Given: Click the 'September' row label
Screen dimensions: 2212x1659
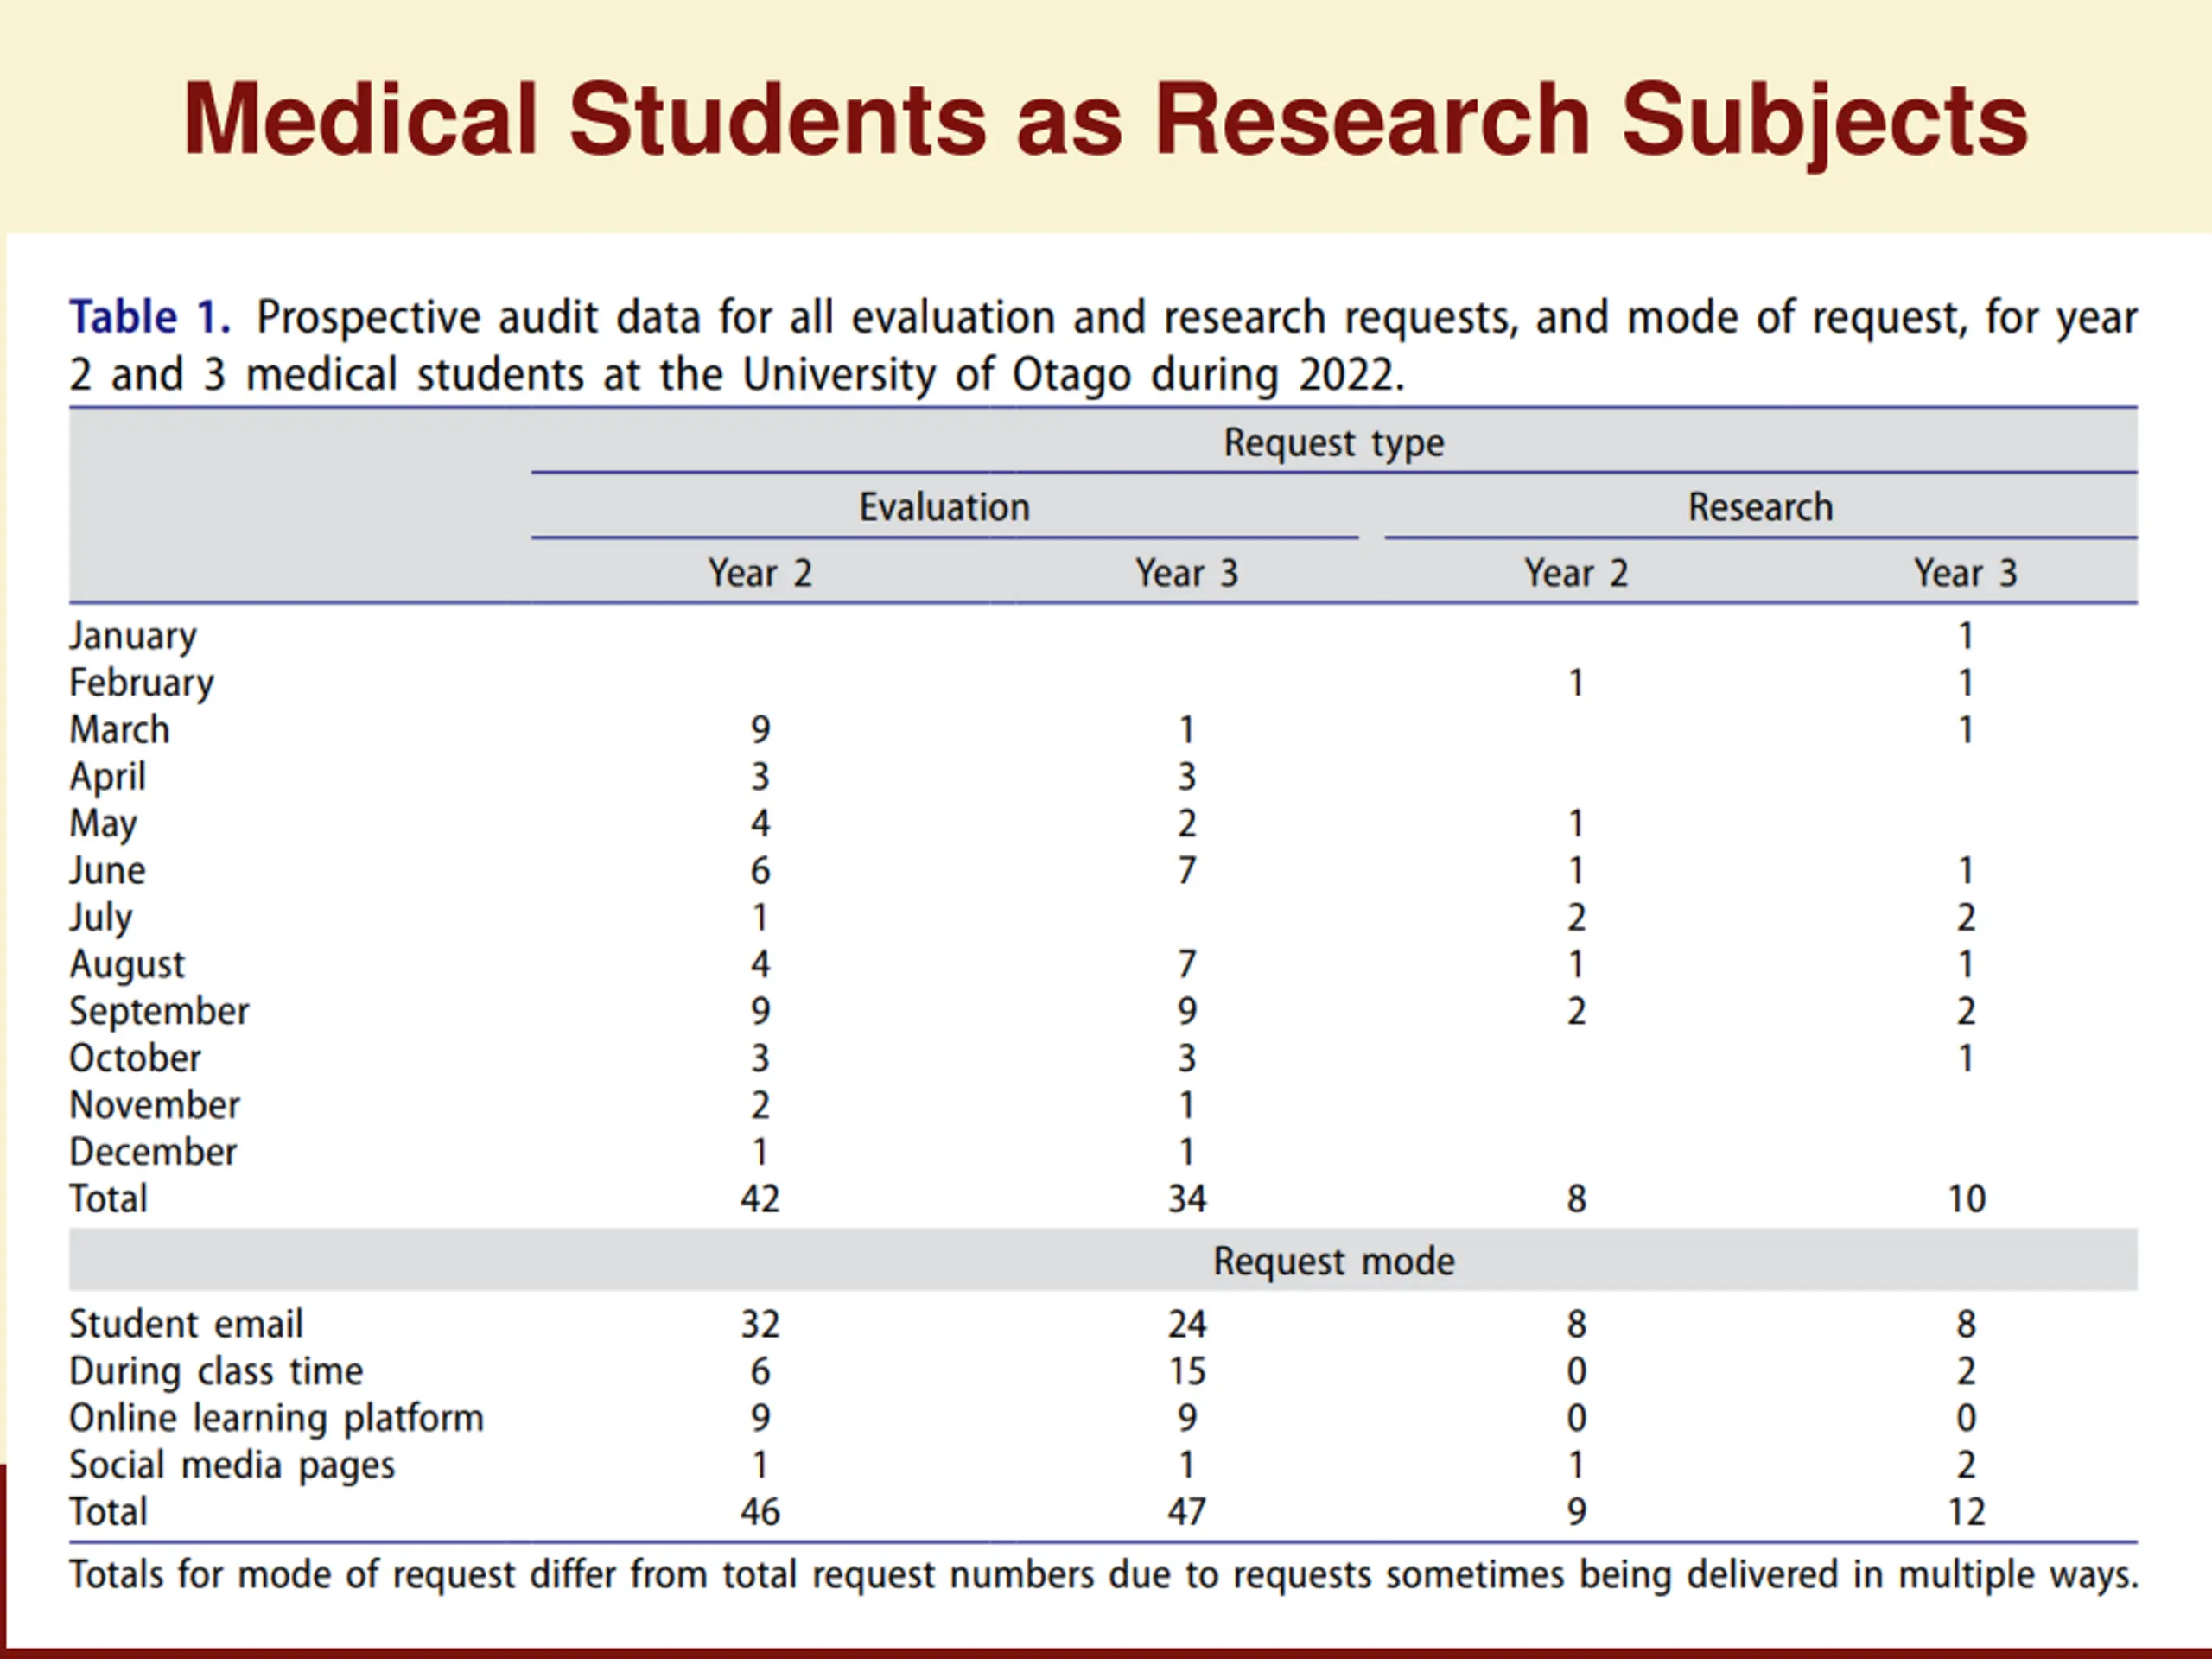Looking at the screenshot, I should [159, 1012].
